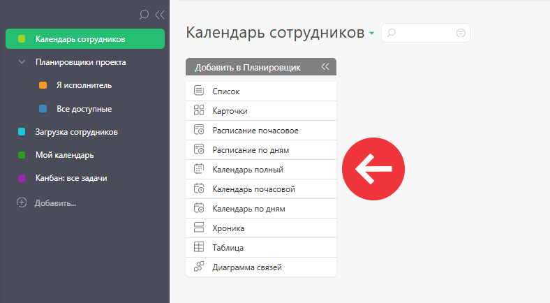Choose the Таблица view option
Screen dimensions: 550x303
(x=261, y=248)
